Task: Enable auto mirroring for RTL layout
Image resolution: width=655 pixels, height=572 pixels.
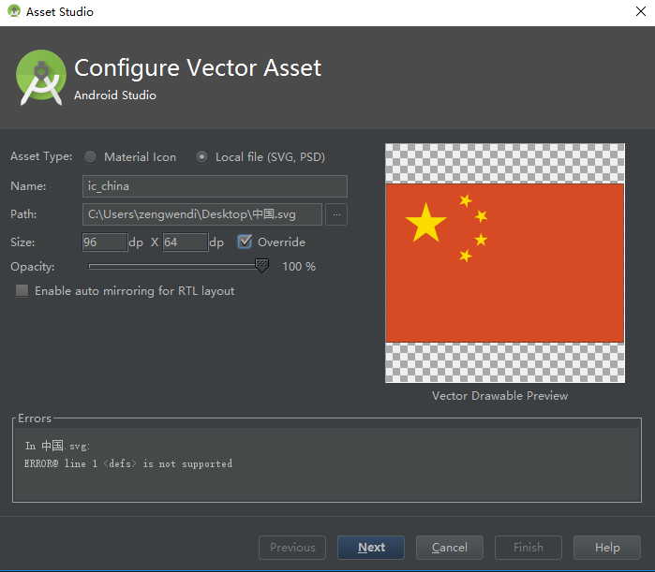Action: 22,290
